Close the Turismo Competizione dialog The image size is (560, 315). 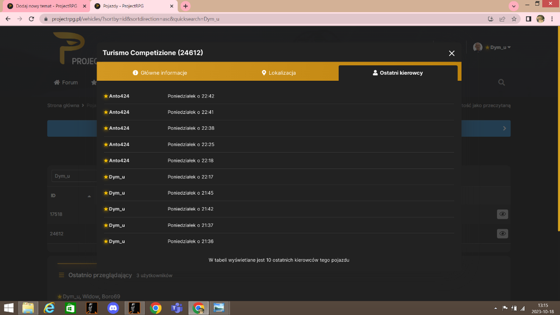[451, 53]
